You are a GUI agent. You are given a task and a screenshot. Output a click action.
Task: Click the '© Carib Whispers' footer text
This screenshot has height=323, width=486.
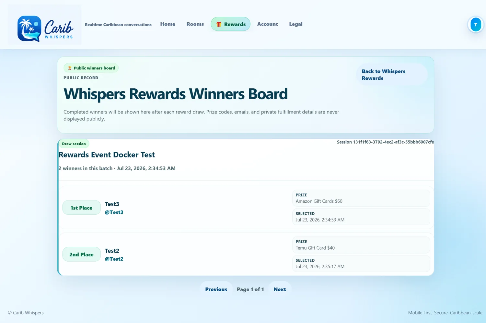click(x=26, y=313)
